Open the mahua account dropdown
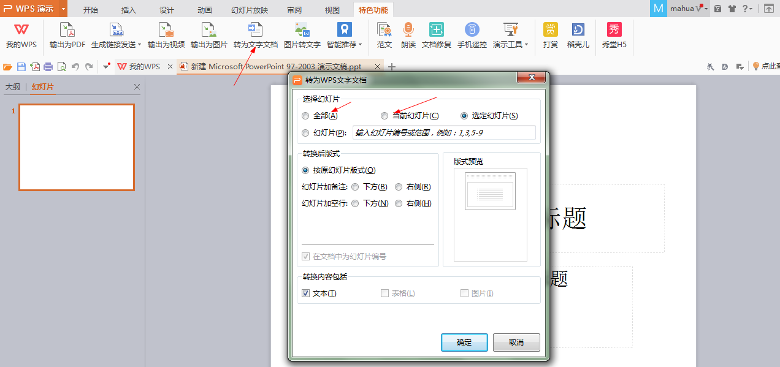Screen dimensions: 780x367 click(x=706, y=9)
